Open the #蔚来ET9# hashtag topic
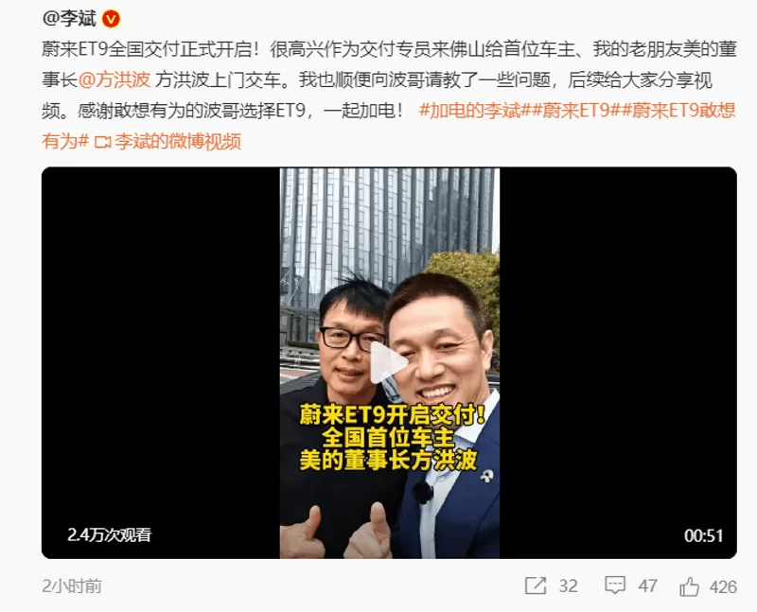This screenshot has width=757, height=612. click(x=572, y=111)
